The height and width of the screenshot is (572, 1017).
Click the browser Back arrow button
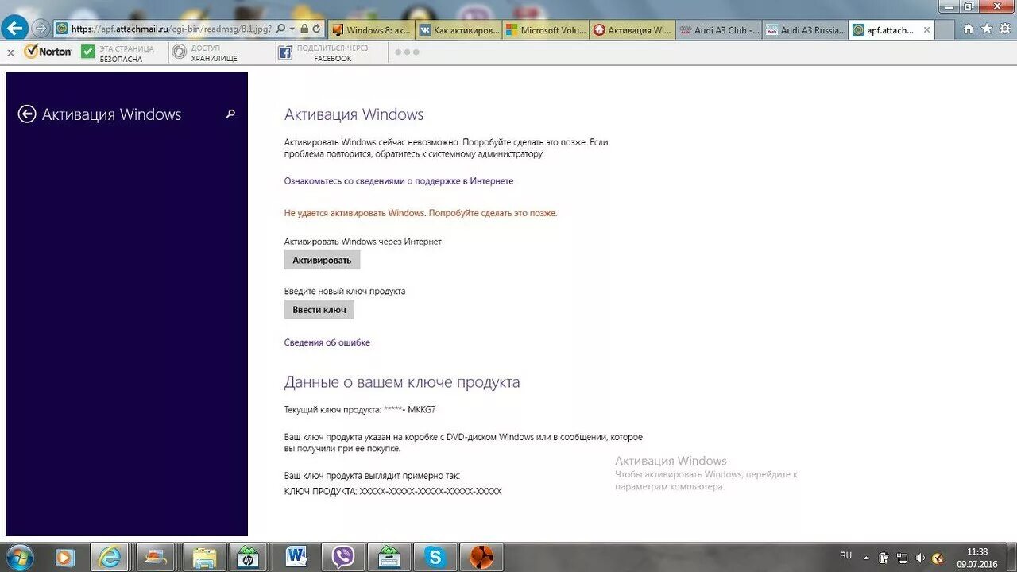tap(14, 28)
